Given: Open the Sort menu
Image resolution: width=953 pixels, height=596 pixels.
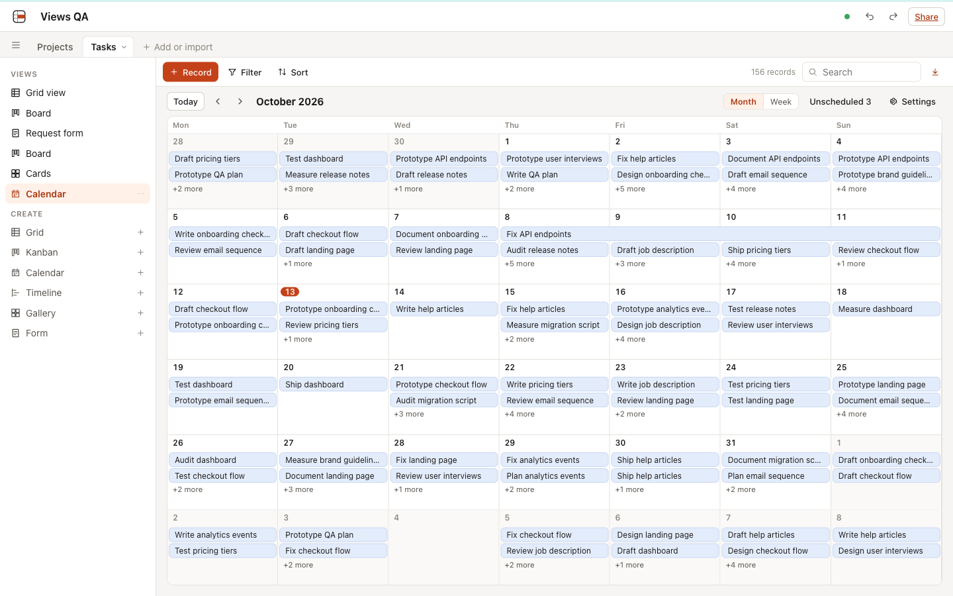Looking at the screenshot, I should coord(293,72).
